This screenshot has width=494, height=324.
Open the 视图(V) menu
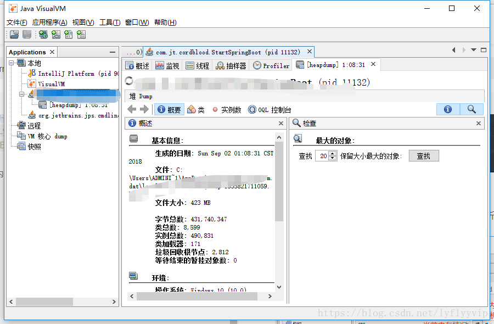click(83, 23)
